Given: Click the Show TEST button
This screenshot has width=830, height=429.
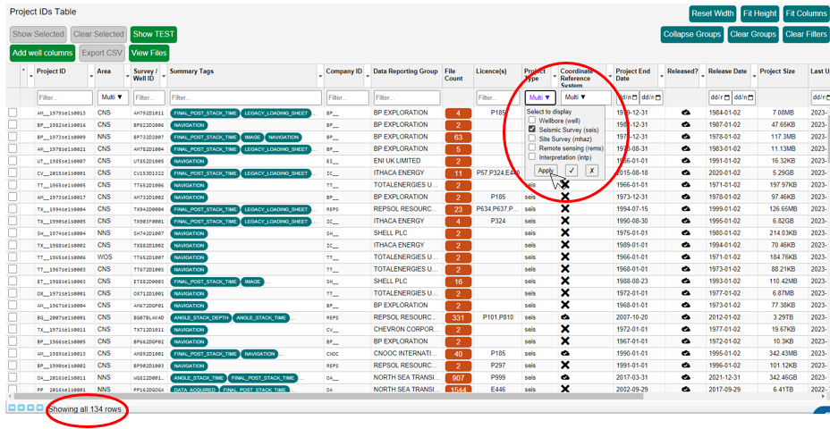Looking at the screenshot, I should point(154,34).
